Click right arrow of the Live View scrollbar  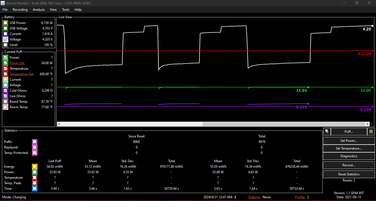(367, 124)
